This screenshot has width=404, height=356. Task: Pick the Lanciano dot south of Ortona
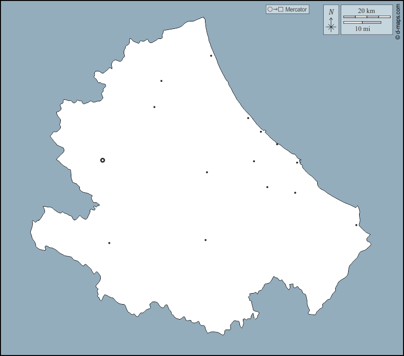click(295, 193)
